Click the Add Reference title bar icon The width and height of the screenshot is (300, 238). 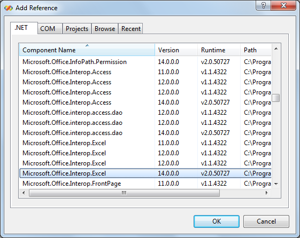tap(9, 8)
